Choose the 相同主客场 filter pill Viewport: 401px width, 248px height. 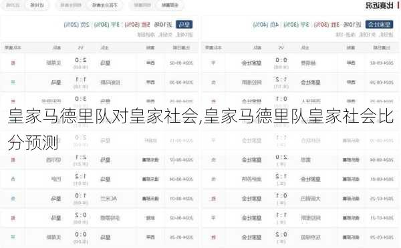pos(71,5)
